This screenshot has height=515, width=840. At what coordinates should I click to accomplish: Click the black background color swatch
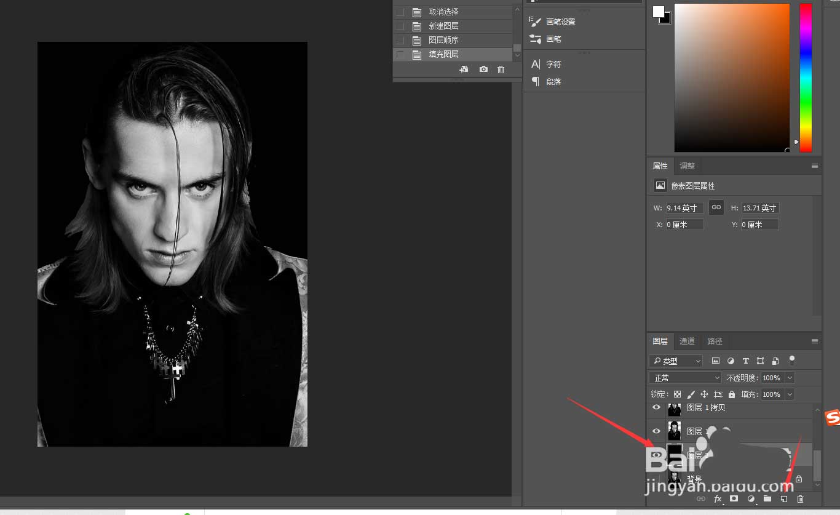[667, 20]
